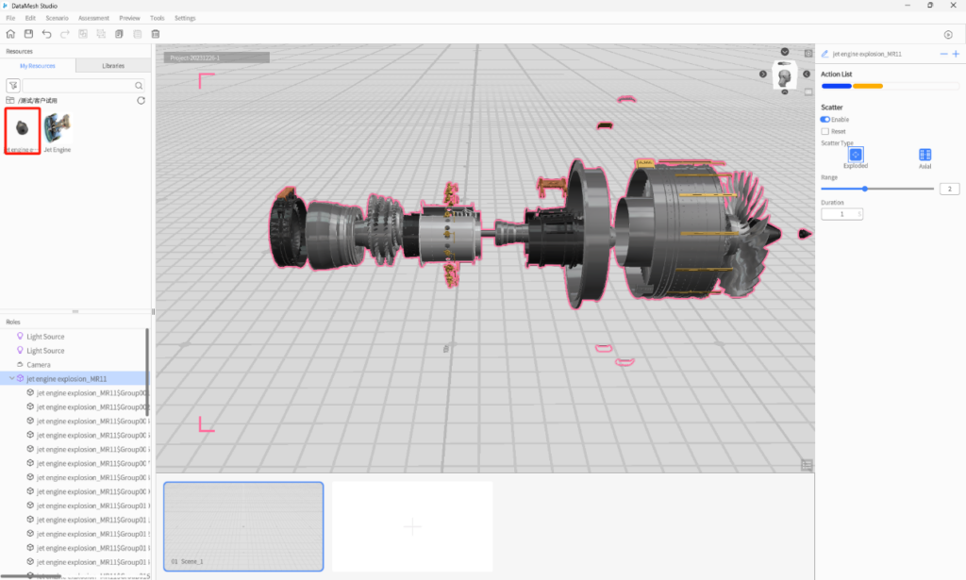Click the Range value input field
Screen dimensions: 966x580
pos(949,189)
